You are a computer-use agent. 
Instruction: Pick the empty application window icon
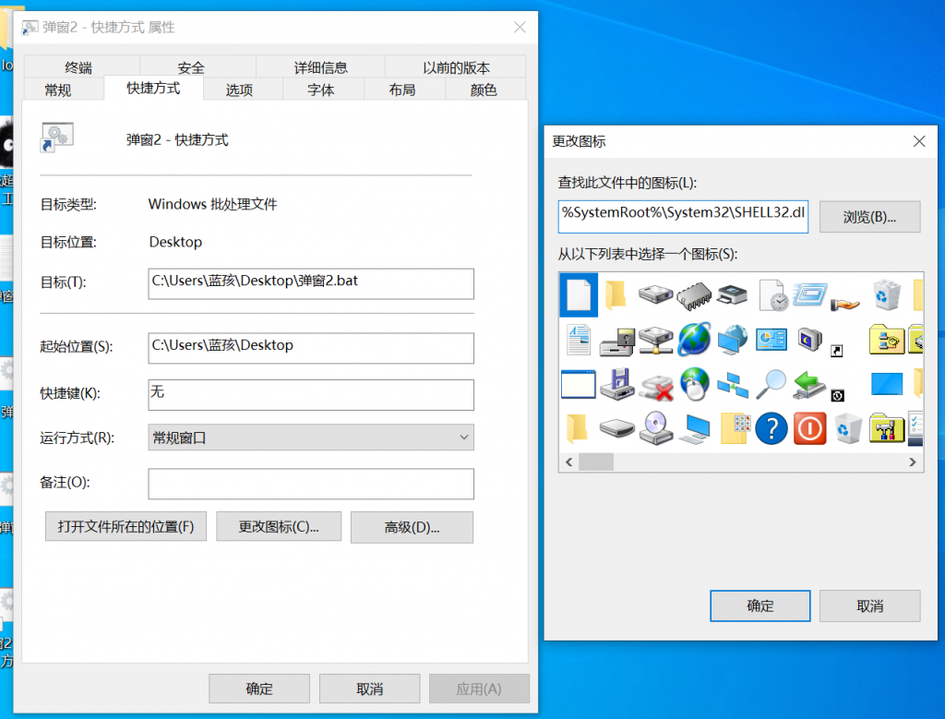click(x=579, y=385)
